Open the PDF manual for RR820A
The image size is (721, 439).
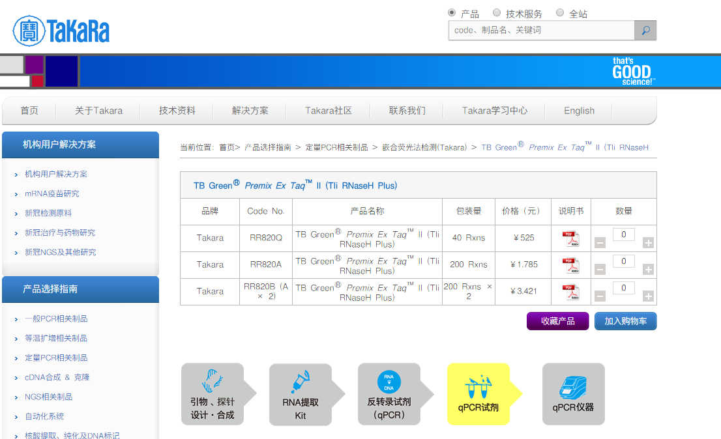[x=571, y=266]
